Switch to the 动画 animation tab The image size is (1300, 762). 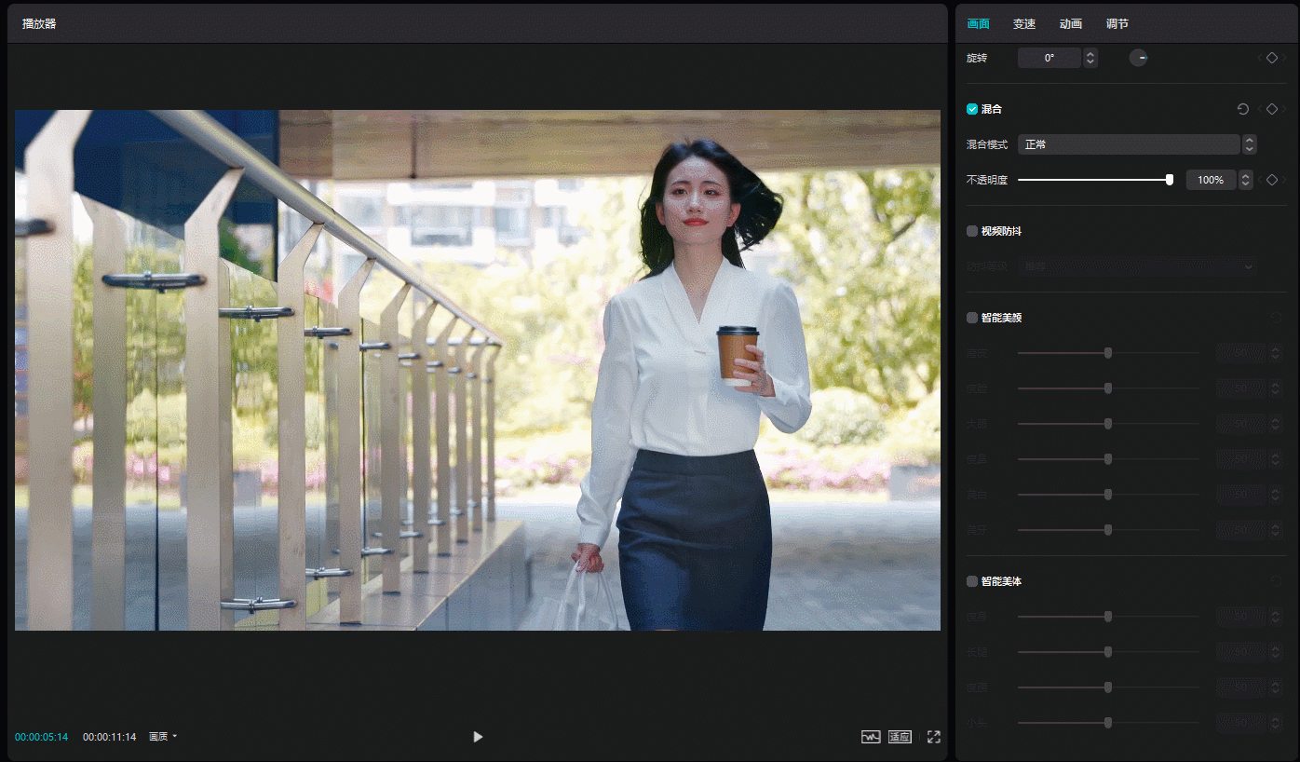[x=1071, y=24]
